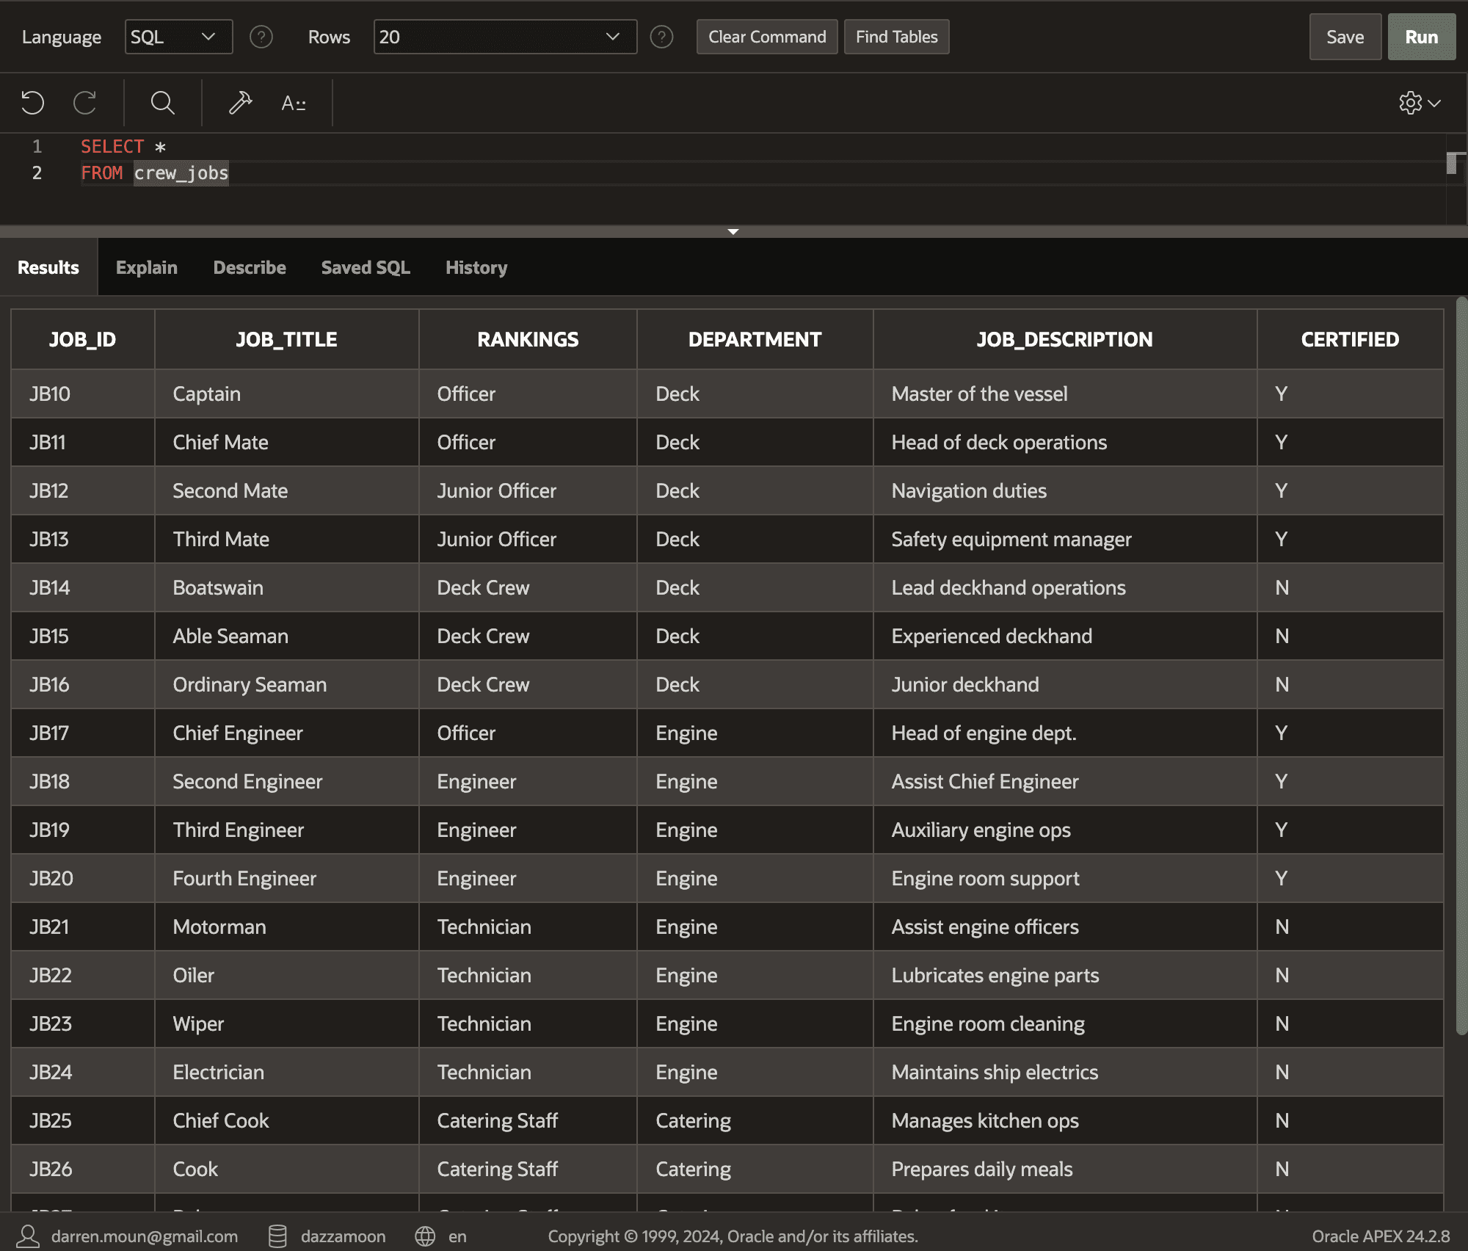Click the Redo icon in editor toolbar

point(85,103)
